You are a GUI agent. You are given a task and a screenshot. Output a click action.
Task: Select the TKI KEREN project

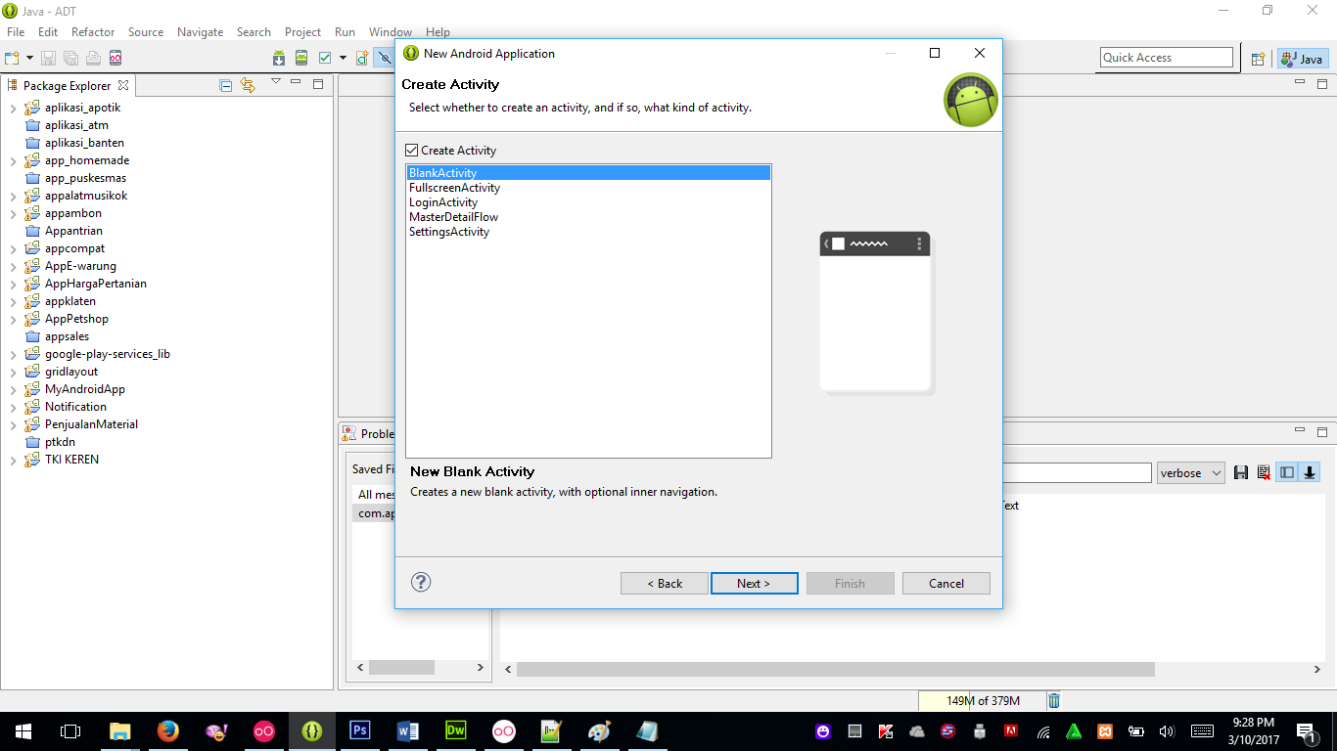pos(71,460)
